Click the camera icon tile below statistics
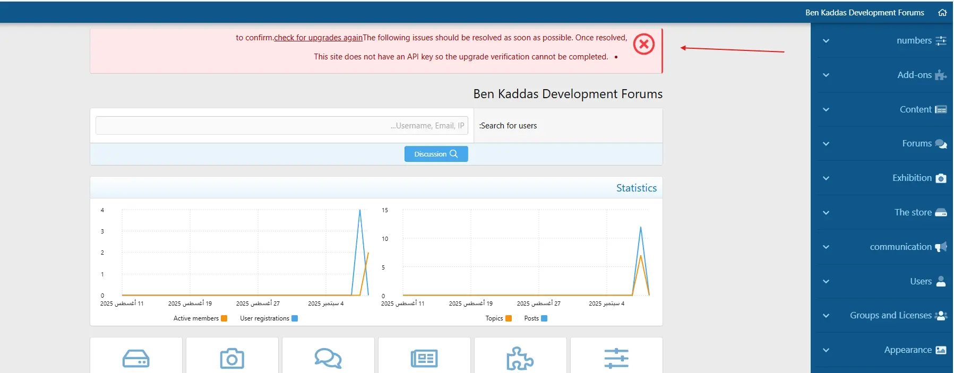Image resolution: width=954 pixels, height=373 pixels. (232, 359)
